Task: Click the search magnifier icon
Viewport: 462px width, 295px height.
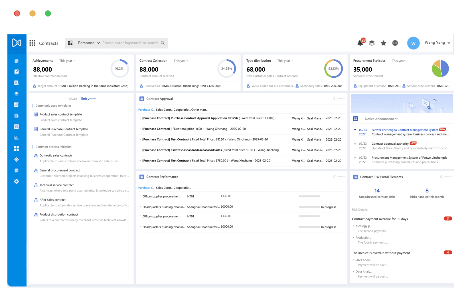Action: click(163, 43)
